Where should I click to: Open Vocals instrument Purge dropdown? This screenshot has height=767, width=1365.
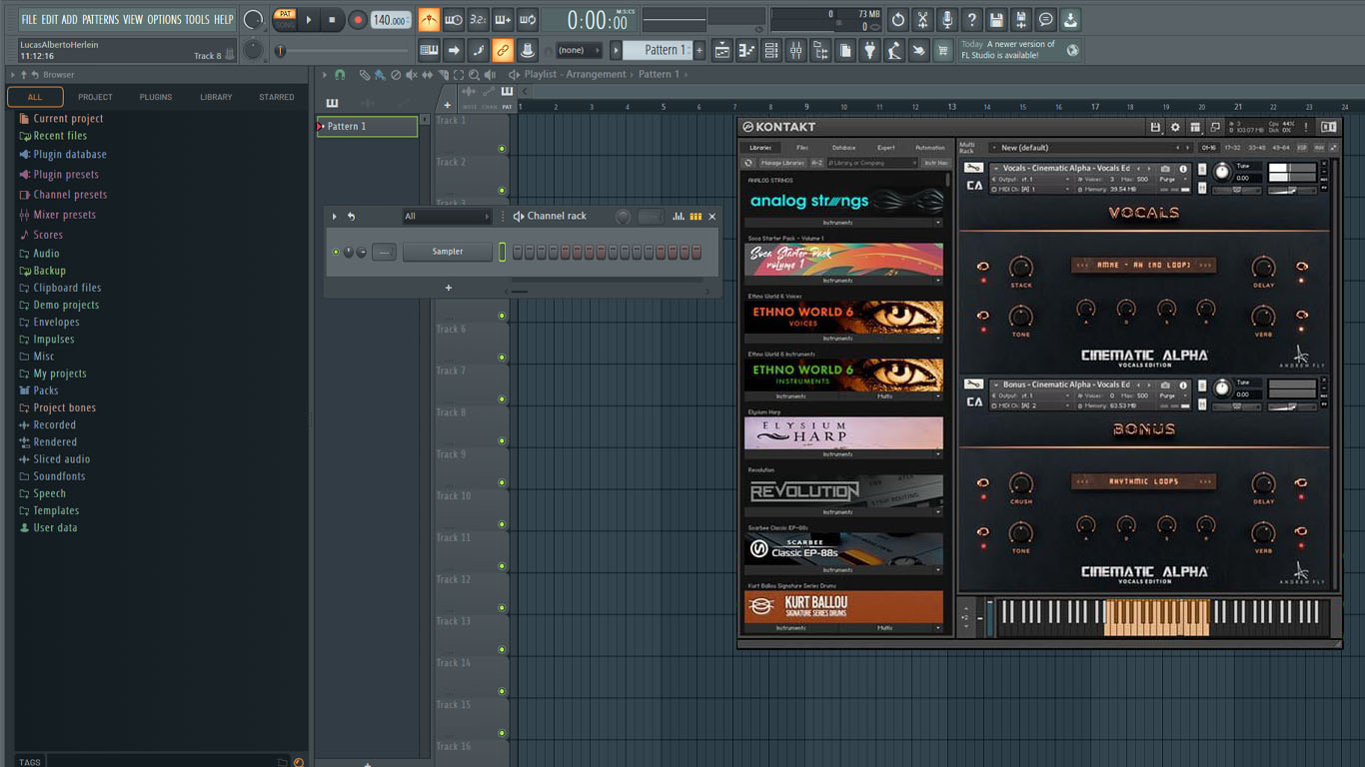(1174, 179)
